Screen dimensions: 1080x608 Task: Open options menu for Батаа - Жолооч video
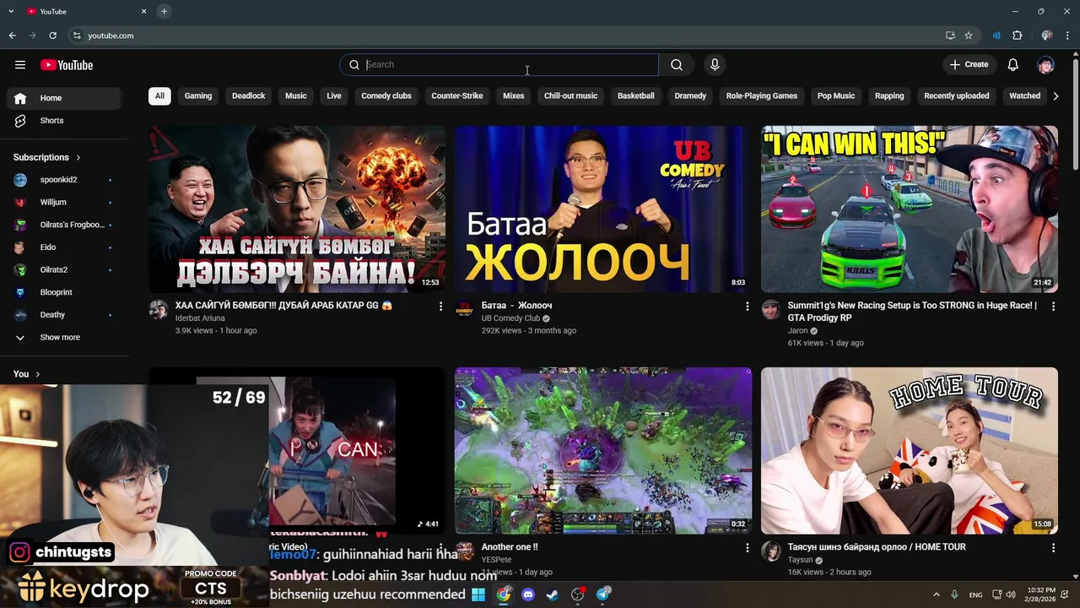747,307
